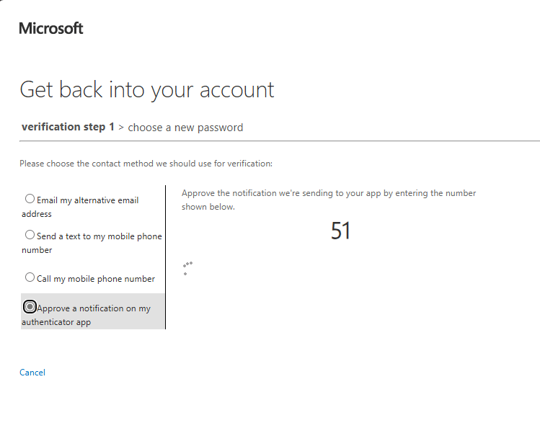Cancel the account recovery process
Image resolution: width=540 pixels, height=423 pixels.
(32, 373)
